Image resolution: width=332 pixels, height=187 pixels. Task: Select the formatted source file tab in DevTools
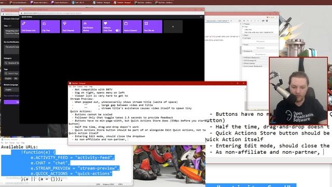click(218, 21)
